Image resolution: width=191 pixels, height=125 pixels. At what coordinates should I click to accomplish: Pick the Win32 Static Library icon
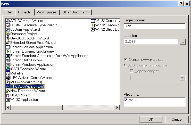93,29
